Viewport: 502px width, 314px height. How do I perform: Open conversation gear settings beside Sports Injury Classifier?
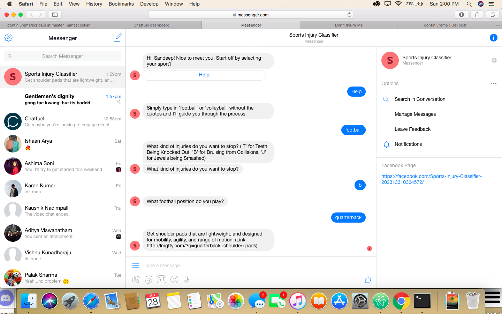[x=494, y=60]
